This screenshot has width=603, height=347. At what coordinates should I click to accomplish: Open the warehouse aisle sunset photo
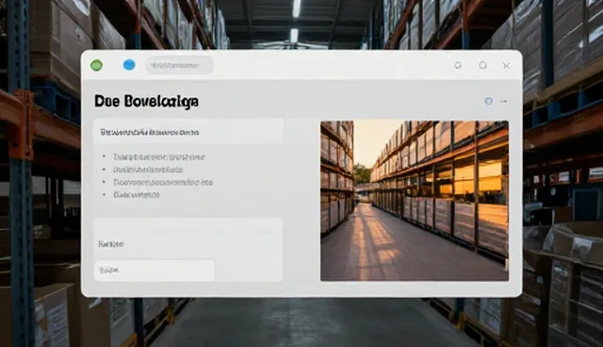click(415, 201)
